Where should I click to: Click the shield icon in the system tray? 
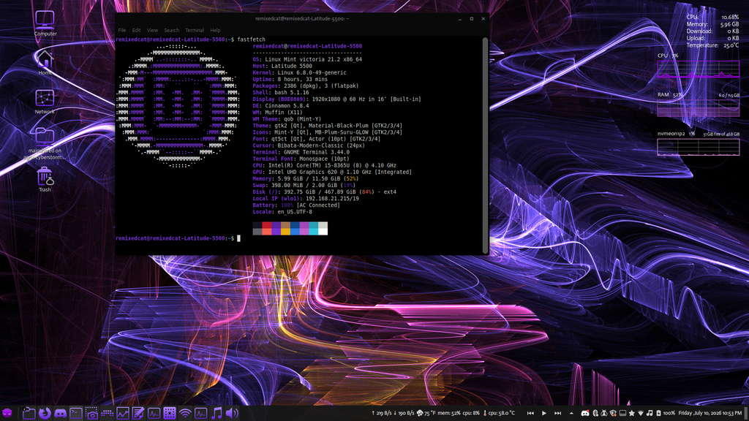pos(613,413)
